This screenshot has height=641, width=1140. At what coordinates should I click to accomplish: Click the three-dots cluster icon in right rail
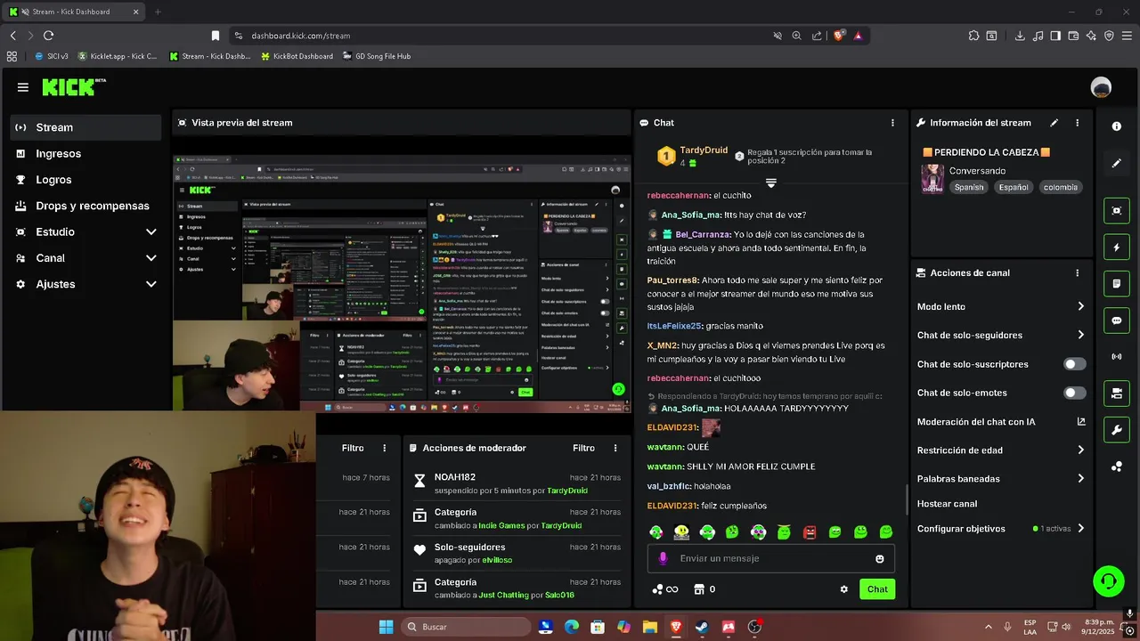(x=1117, y=467)
